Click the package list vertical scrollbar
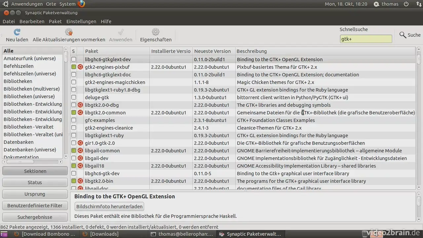Viewport: 423px width, 238px height. (x=419, y=118)
